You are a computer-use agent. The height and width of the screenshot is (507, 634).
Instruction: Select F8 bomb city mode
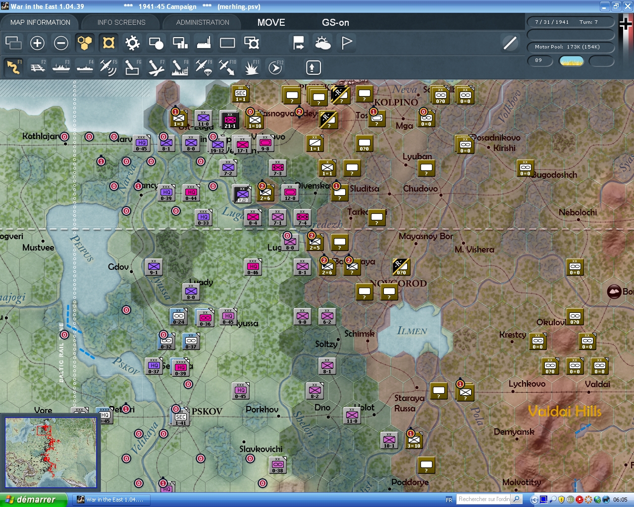(180, 67)
